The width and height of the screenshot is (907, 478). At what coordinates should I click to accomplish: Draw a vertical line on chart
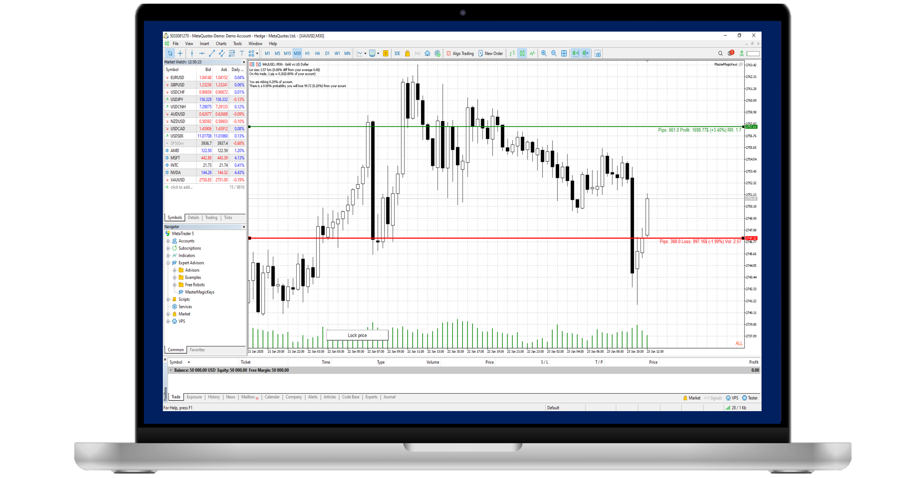[192, 53]
